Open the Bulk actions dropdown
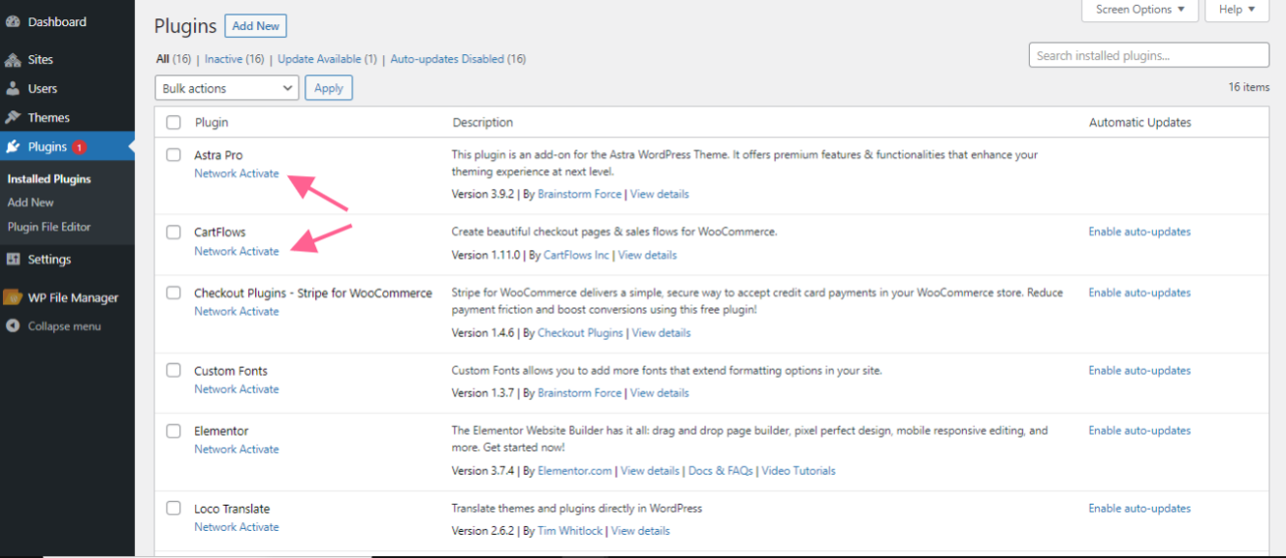The width and height of the screenshot is (1286, 558). click(x=227, y=88)
